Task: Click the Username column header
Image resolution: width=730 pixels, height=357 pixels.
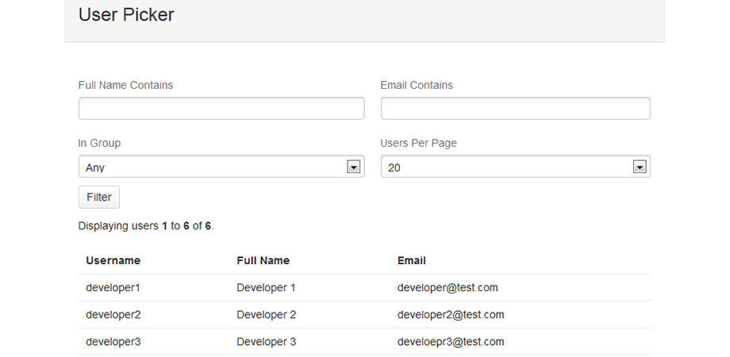Action: [113, 260]
